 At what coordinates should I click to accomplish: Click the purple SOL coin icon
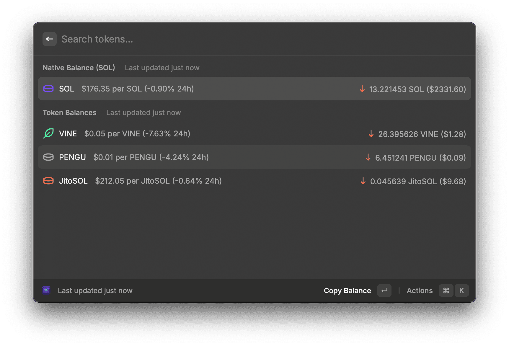pyautogui.click(x=48, y=89)
